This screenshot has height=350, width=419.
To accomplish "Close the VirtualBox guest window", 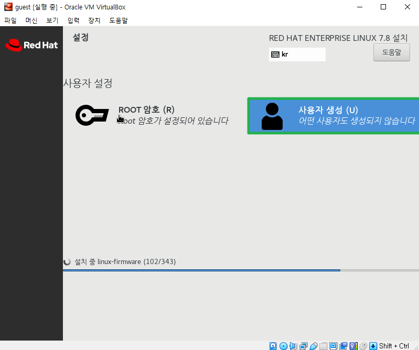I will click(x=407, y=7).
